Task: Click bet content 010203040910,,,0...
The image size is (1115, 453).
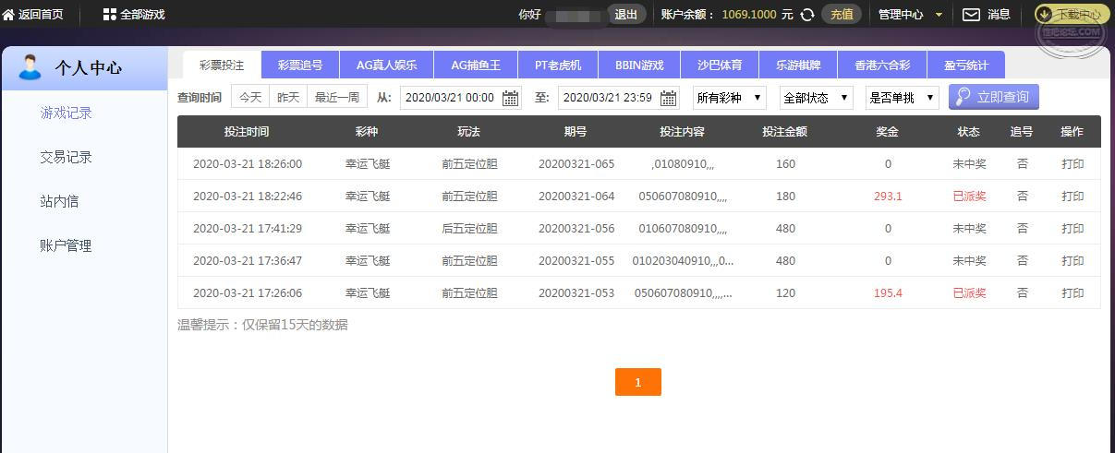Action: click(x=683, y=261)
